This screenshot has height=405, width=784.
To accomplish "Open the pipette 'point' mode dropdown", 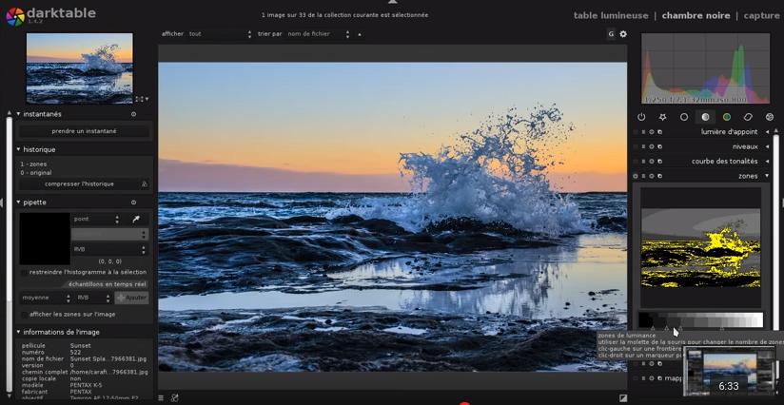I will tap(96, 220).
